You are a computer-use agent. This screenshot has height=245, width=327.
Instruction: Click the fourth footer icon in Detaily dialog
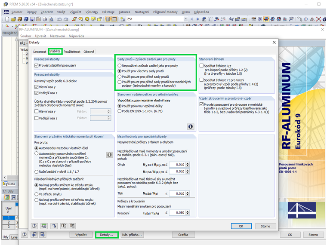pyautogui.click(x=64, y=226)
